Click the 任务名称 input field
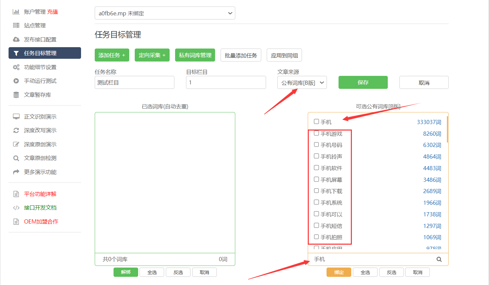Viewport: 489px width, 285px height. pyautogui.click(x=134, y=83)
